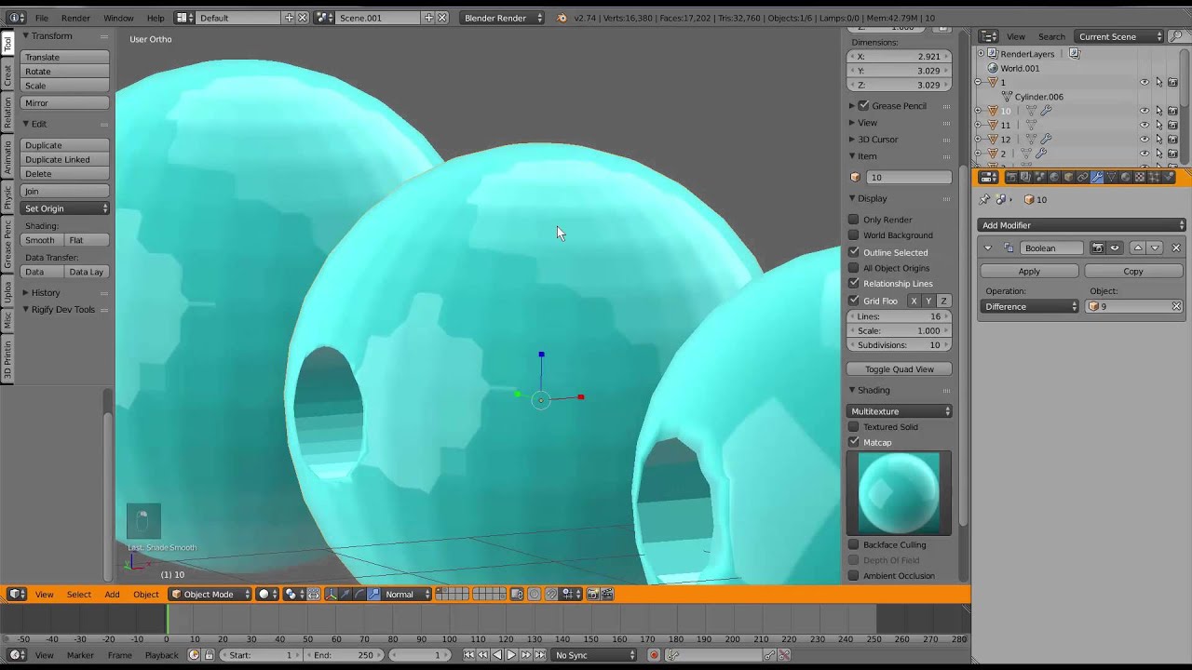Screen dimensions: 1192x670
Task: Collapse the Boolean modifier panel triangle
Action: pos(988,248)
